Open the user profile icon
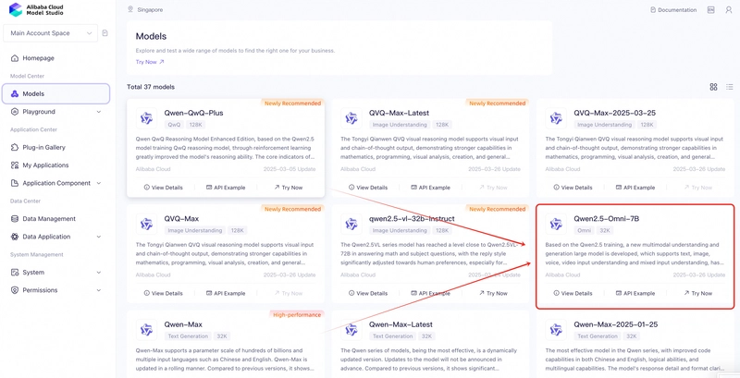The width and height of the screenshot is (740, 378). (x=728, y=10)
